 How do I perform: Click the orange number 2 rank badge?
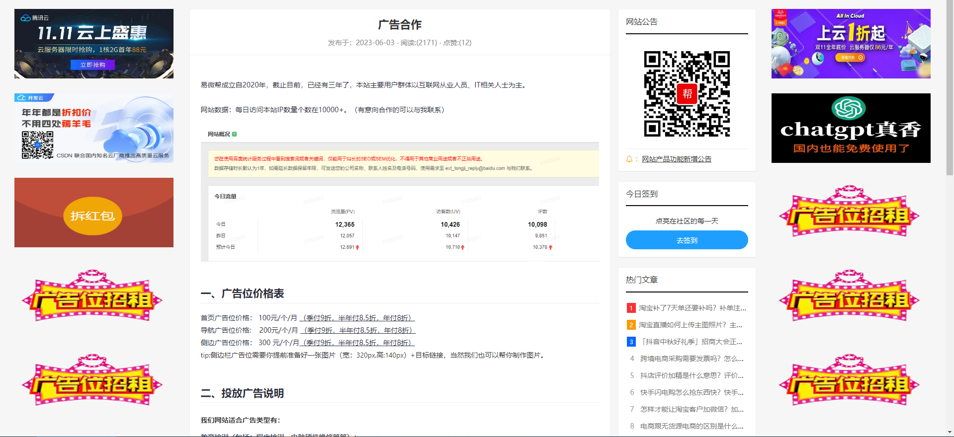[631, 325]
